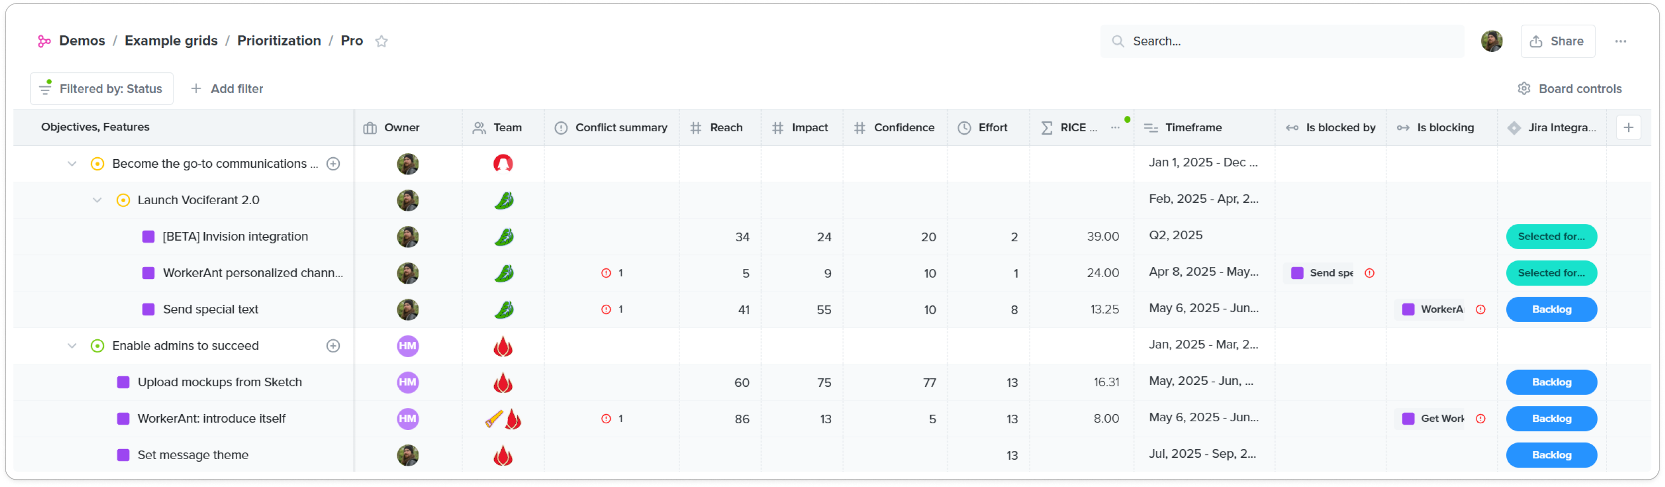Collapse Become the go-to communications objective
1665x487 pixels.
72,163
